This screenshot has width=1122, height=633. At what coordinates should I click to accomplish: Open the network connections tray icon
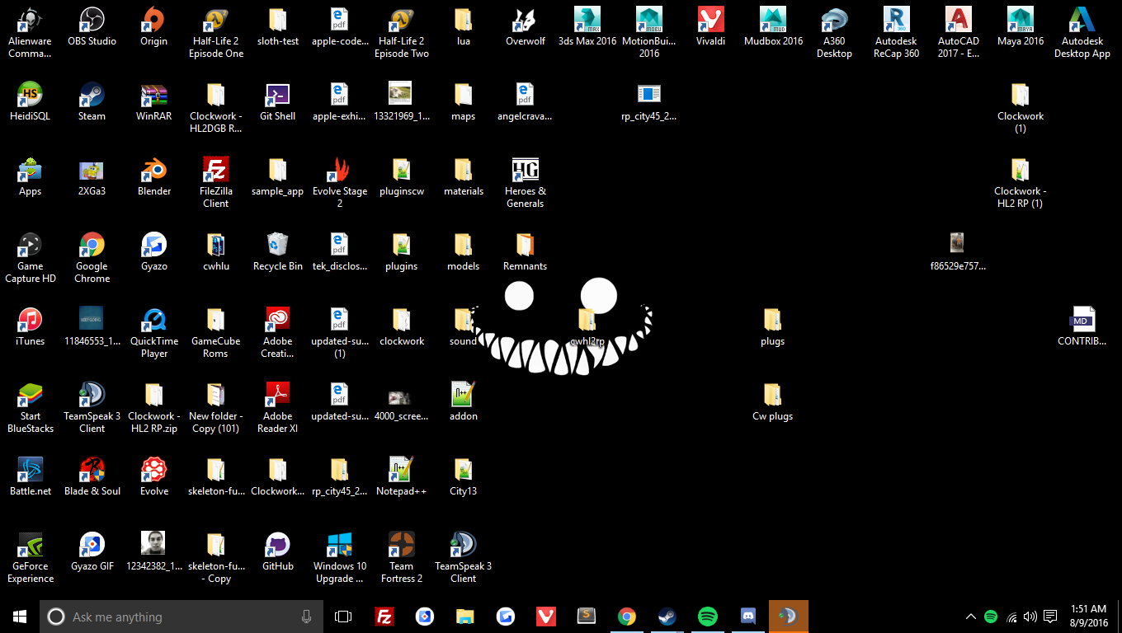pos(1011,617)
